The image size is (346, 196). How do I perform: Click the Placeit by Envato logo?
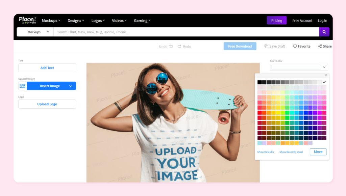pyautogui.click(x=27, y=20)
